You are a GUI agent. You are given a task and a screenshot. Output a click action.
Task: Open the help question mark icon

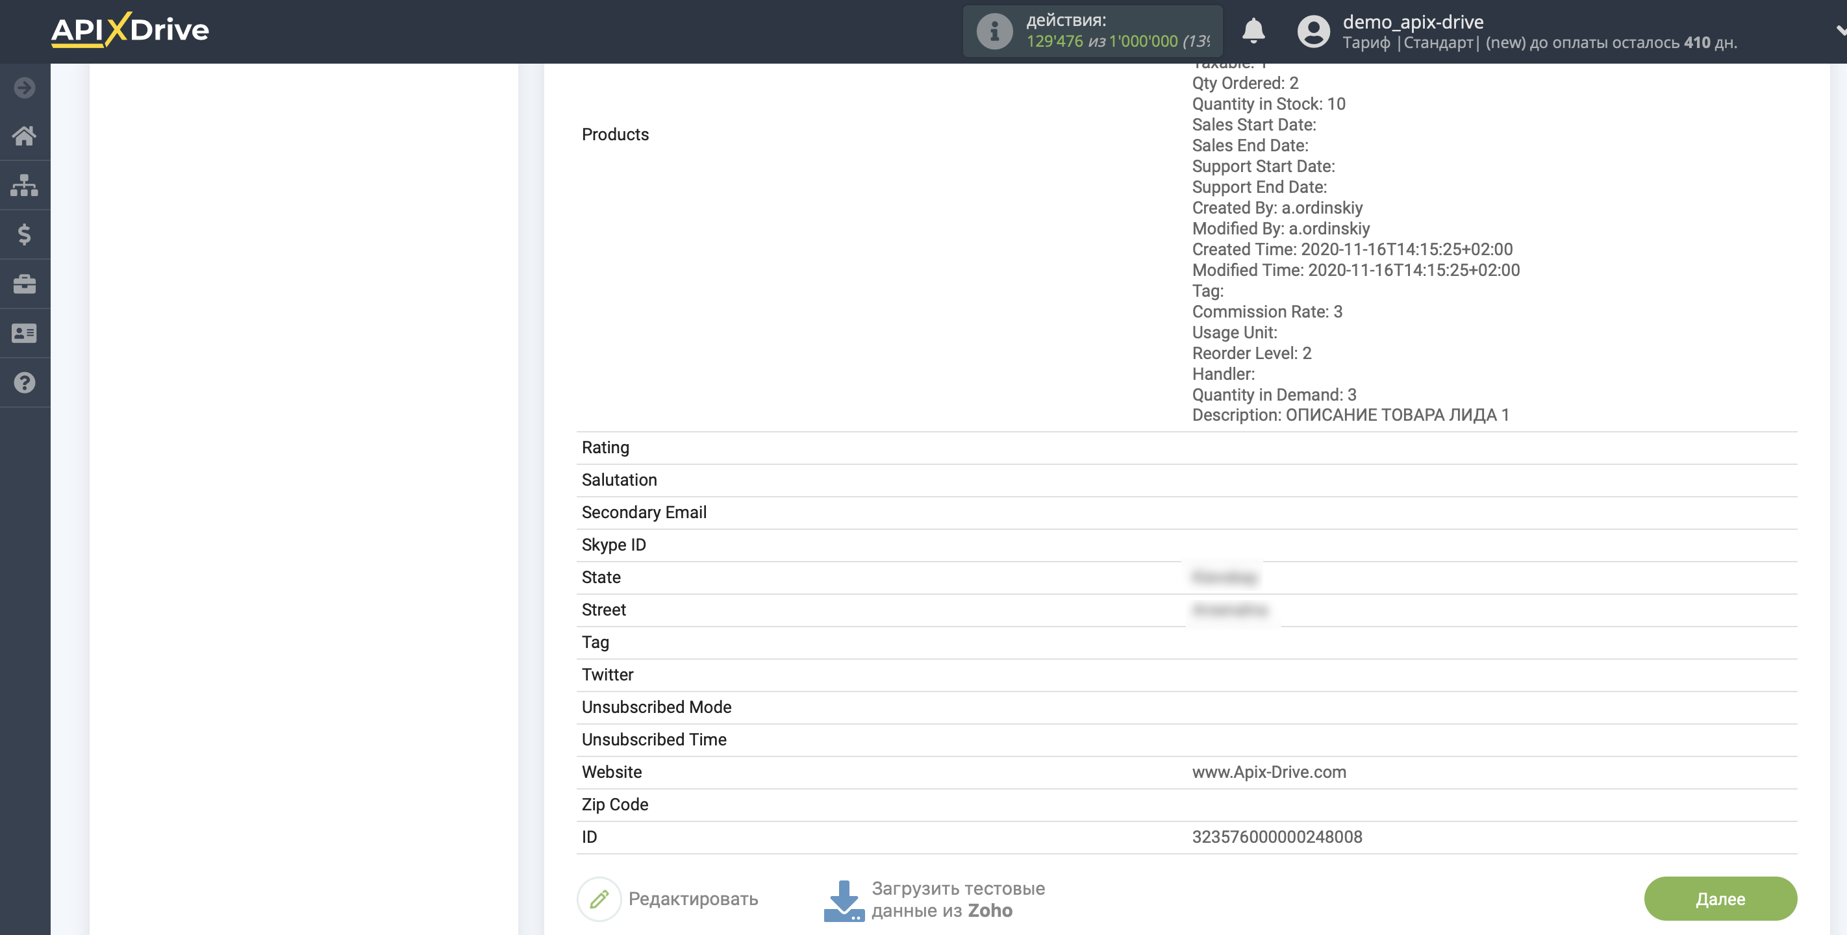coord(25,383)
